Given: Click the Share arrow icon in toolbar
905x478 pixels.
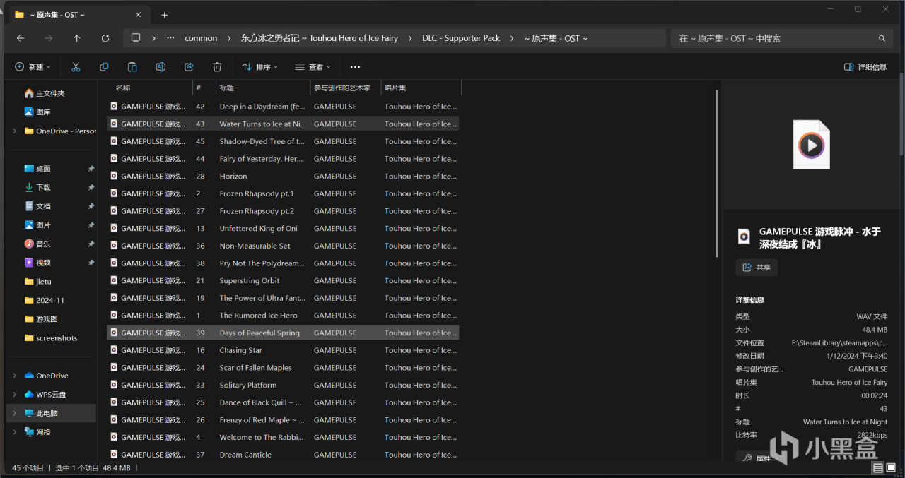Looking at the screenshot, I should coord(189,67).
